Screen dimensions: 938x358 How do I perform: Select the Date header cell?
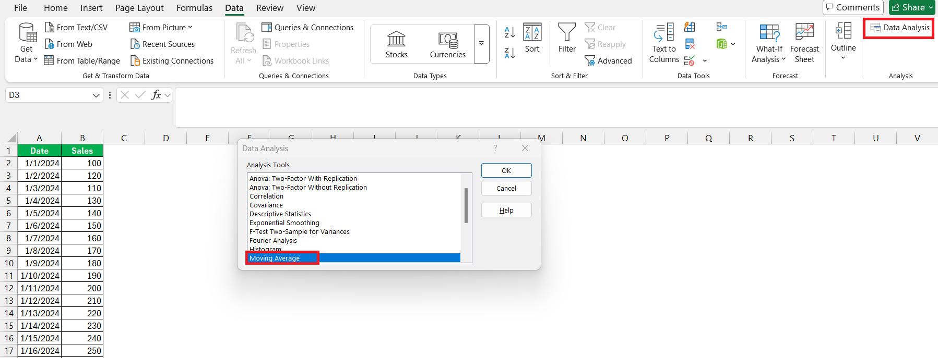(x=39, y=151)
